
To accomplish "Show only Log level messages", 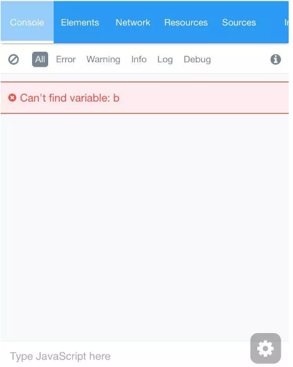I will pyautogui.click(x=165, y=59).
